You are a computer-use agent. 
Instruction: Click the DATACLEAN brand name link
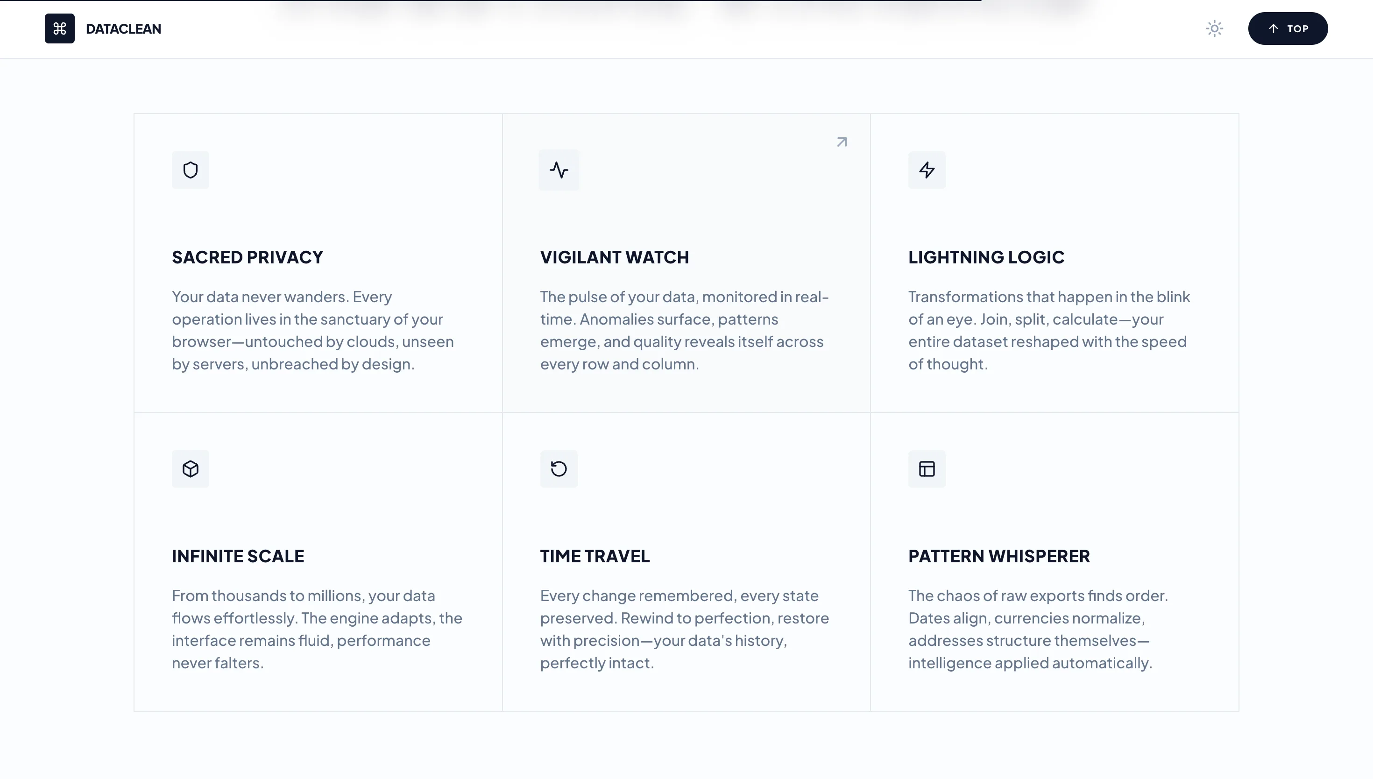[123, 29]
